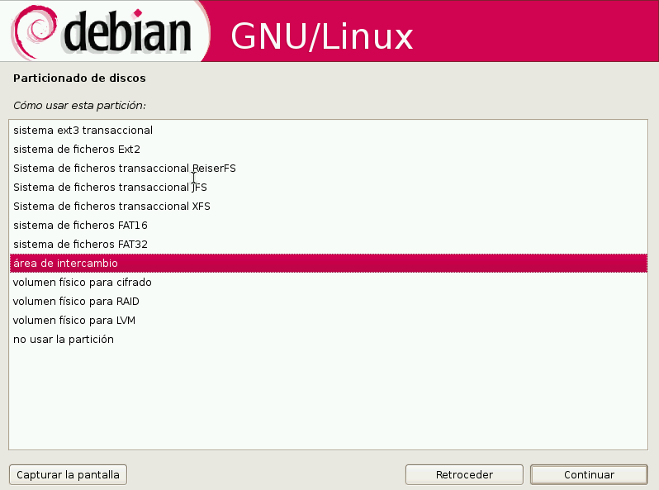Image resolution: width=659 pixels, height=490 pixels.
Task: Click the "Capturar la pantalla" button
Action: pos(68,475)
